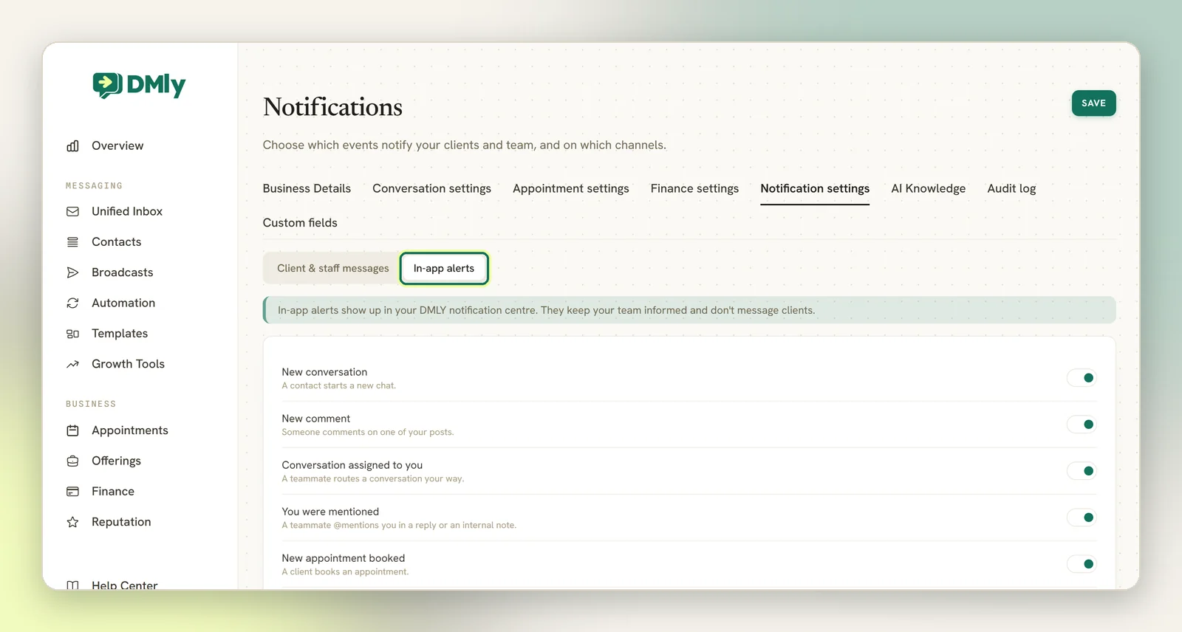Click the Broadcasts send icon
The image size is (1182, 632).
72,272
